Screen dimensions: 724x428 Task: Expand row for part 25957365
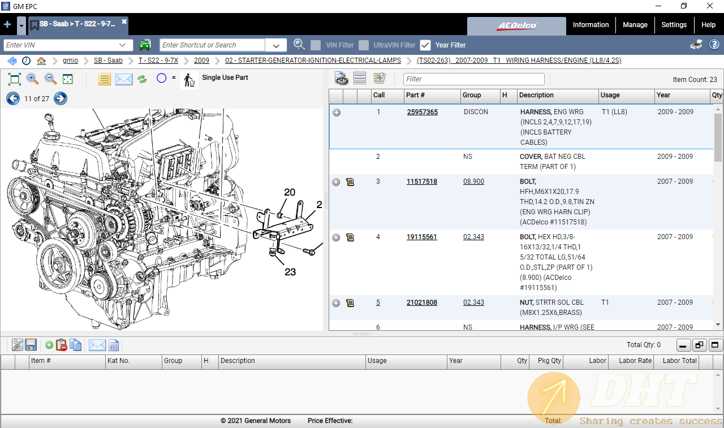(337, 113)
